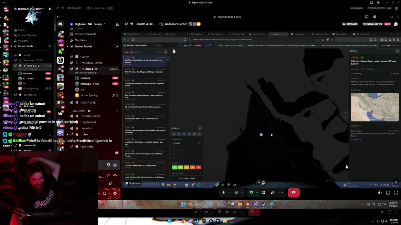Pop out the stream window
Image resolution: width=401 pixels, height=225 pixels.
tap(388, 193)
